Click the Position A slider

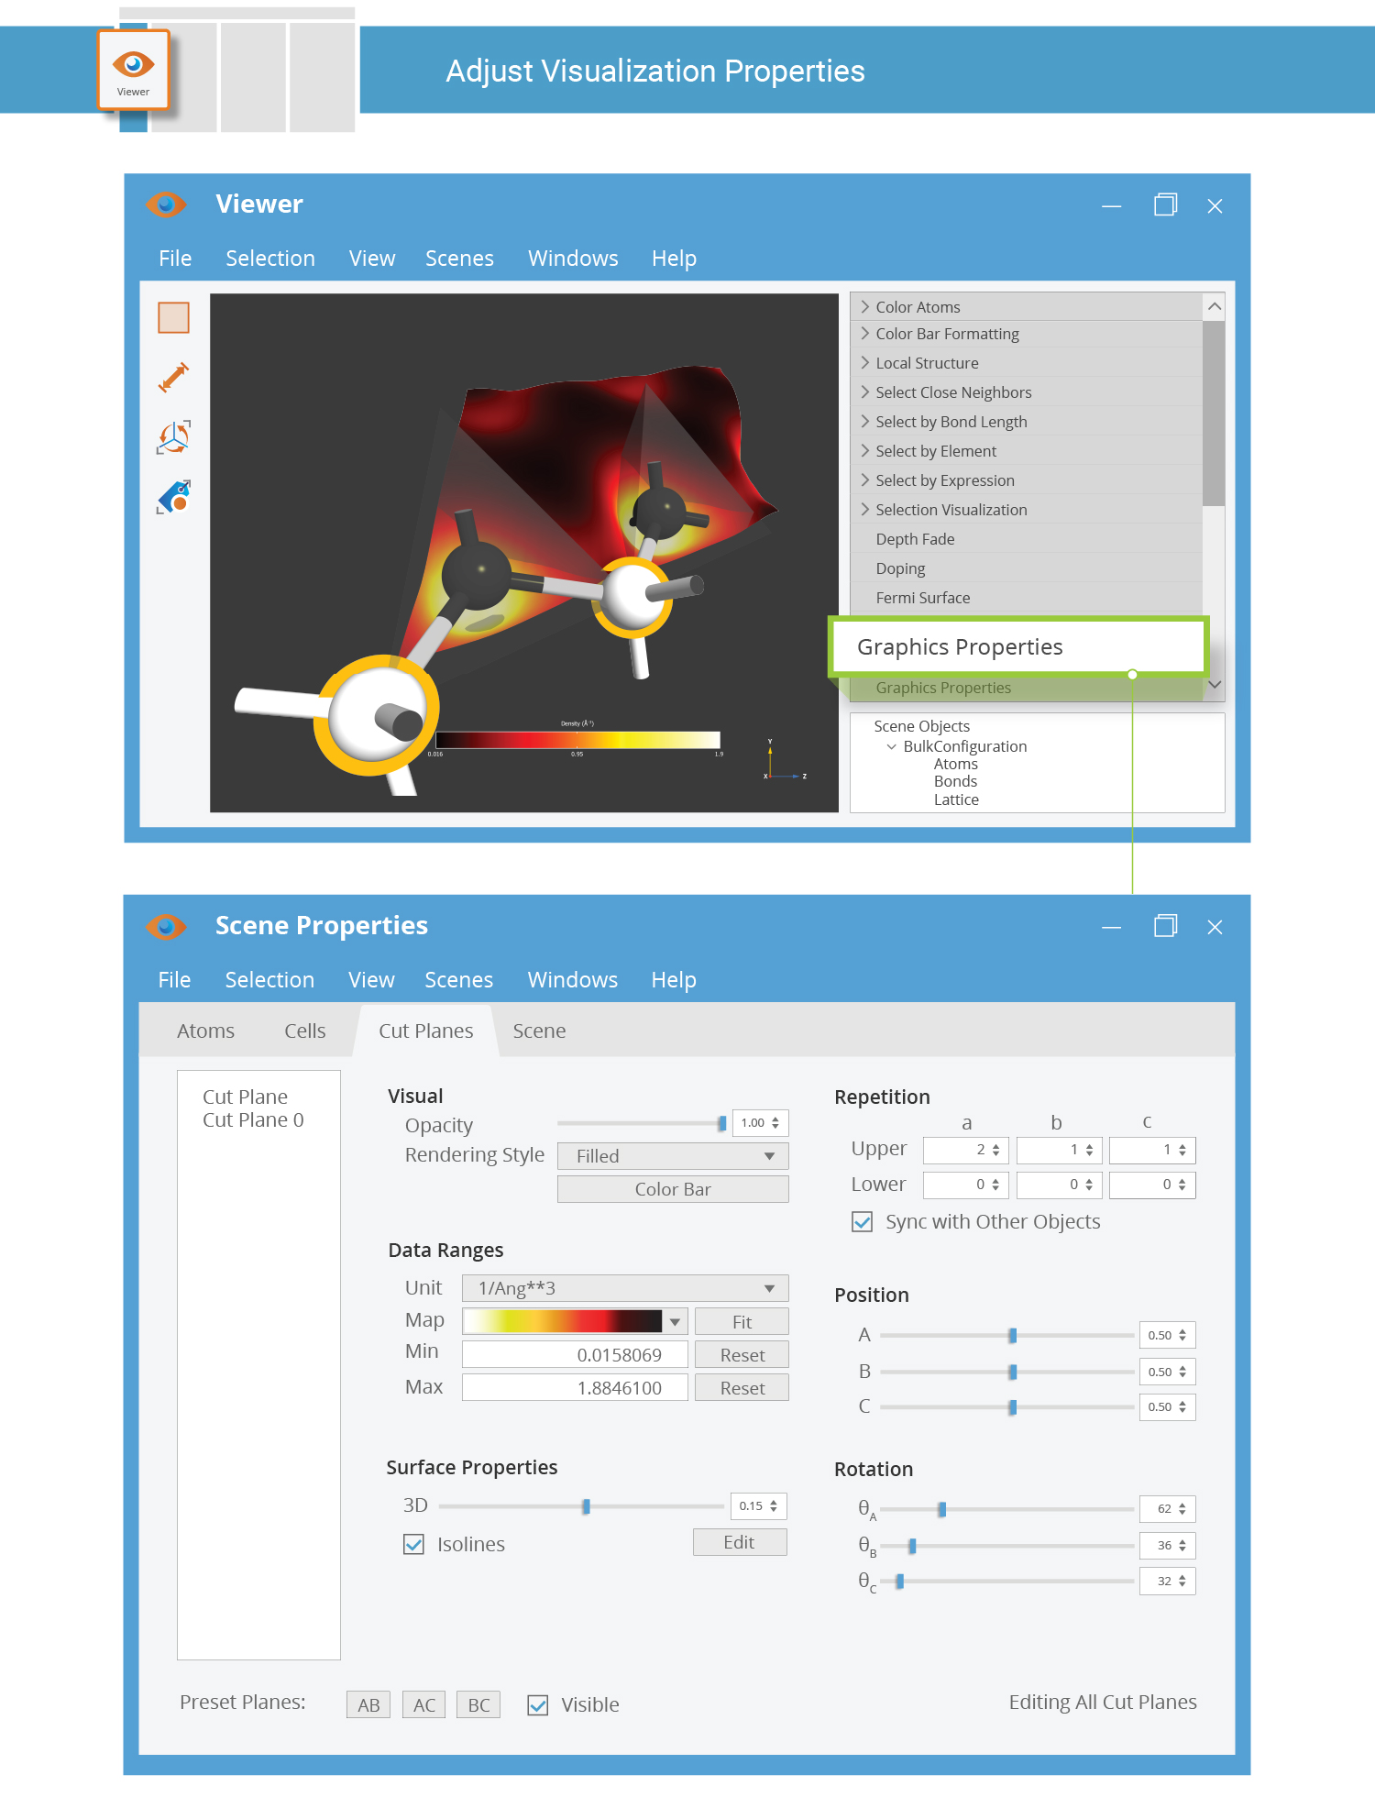pos(1006,1336)
